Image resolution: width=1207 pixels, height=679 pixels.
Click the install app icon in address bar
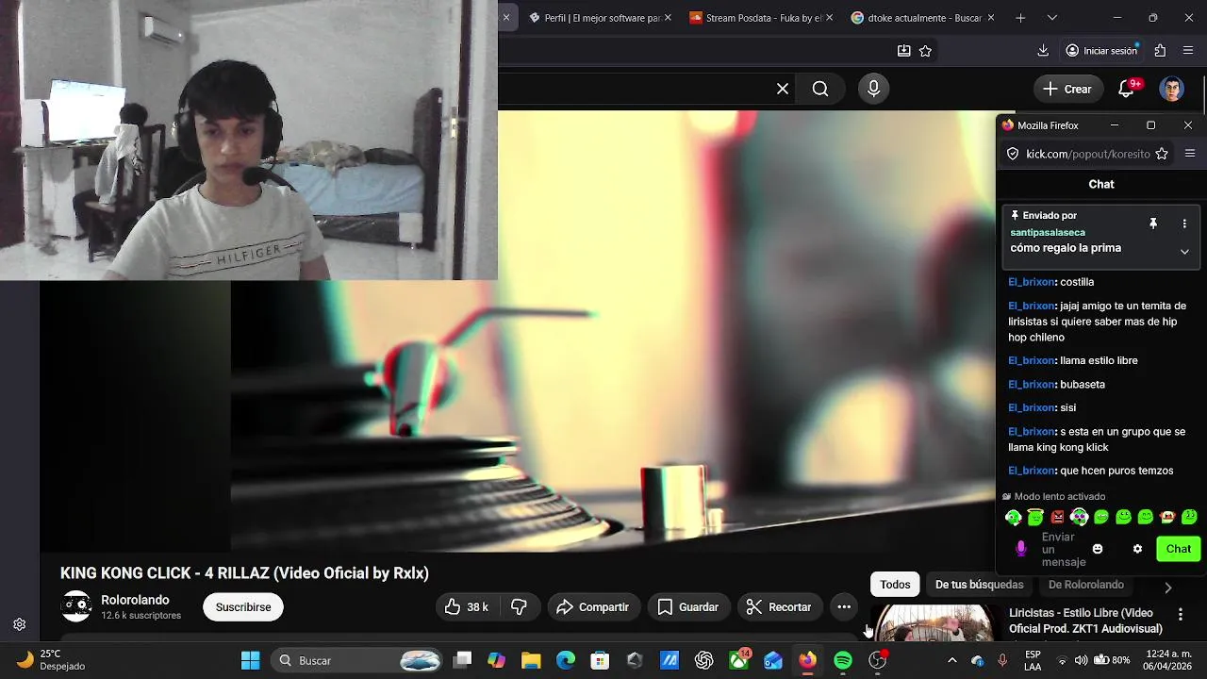point(903,51)
